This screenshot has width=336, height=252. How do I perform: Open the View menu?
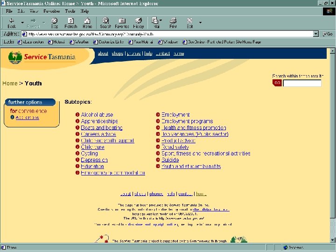(34, 11)
